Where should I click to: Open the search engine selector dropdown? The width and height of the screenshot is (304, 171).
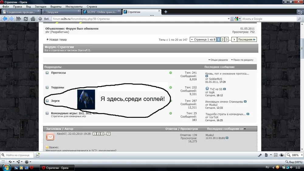237,19
